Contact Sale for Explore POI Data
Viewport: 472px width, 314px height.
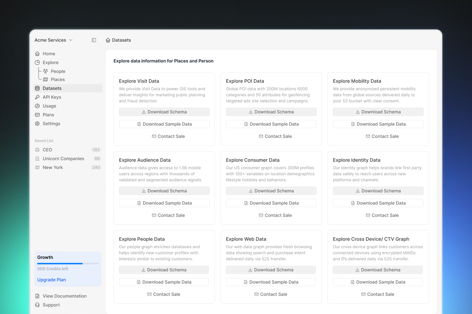[x=275, y=136]
